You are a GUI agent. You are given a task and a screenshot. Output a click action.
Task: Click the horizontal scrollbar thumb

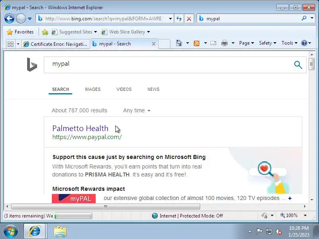tap(106, 206)
